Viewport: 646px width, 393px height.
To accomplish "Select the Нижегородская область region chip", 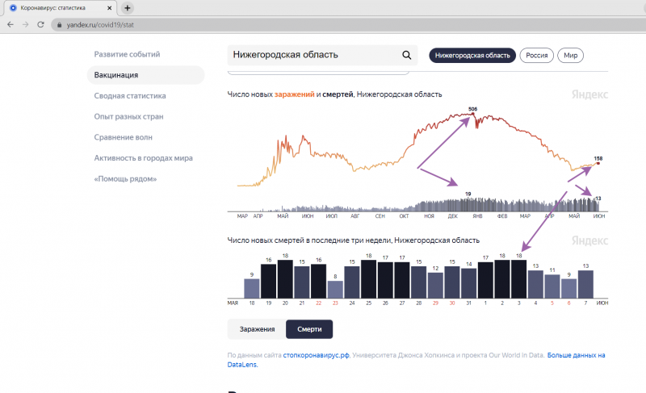I will (472, 56).
